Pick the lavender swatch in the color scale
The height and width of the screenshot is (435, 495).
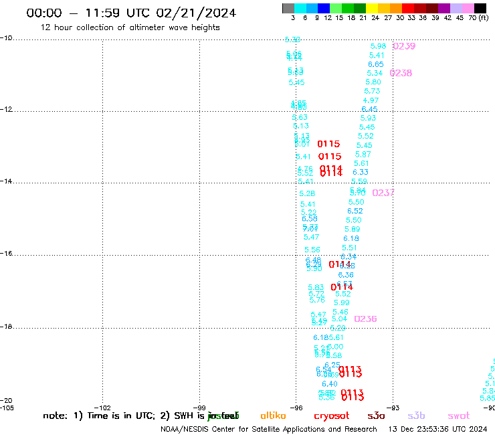tap(456, 8)
